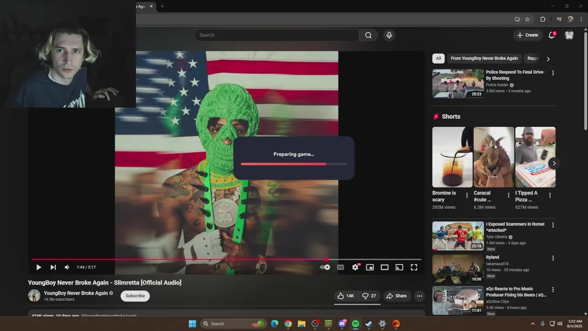The height and width of the screenshot is (331, 588).
Task: Open options for I Exposed Scammers video
Action: [x=553, y=225]
